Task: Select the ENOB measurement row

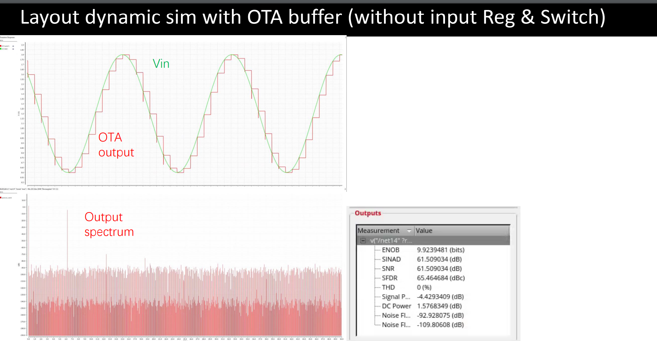Action: click(391, 250)
